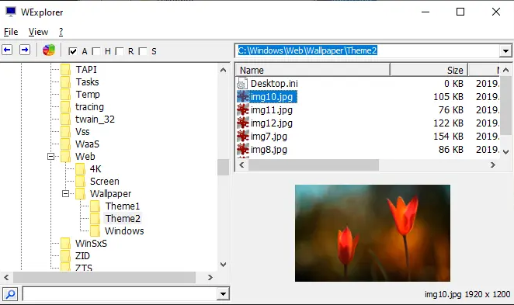
Task: Open the ? help menu
Action: [61, 32]
